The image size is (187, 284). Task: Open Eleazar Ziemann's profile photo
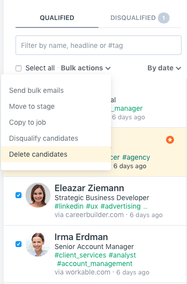click(38, 195)
